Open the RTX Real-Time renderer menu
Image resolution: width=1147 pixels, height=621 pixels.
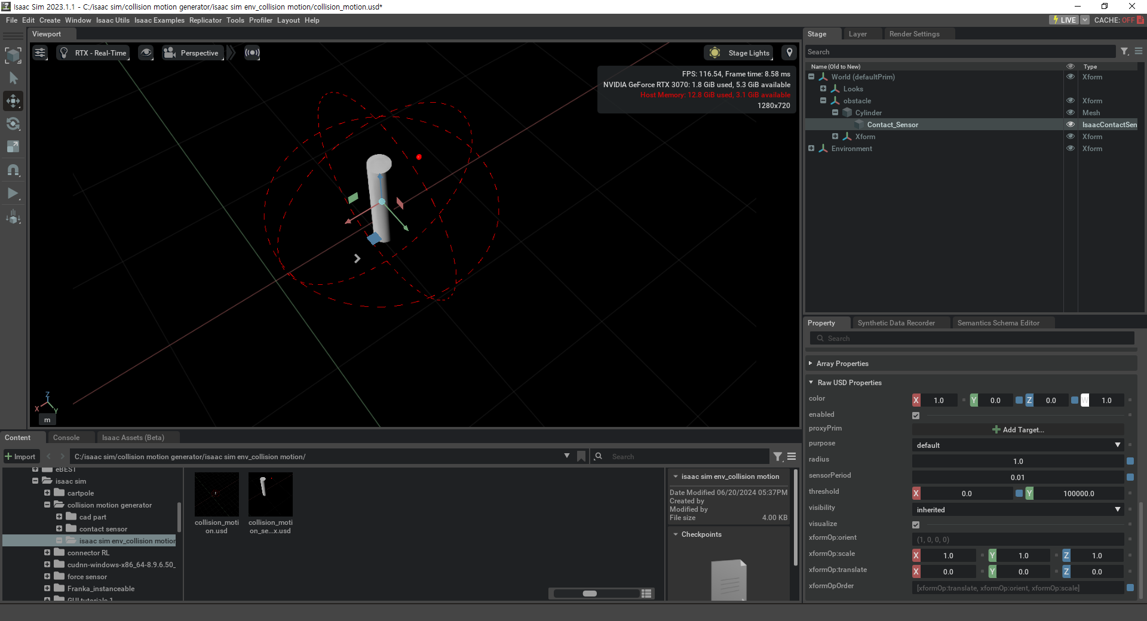click(x=93, y=53)
